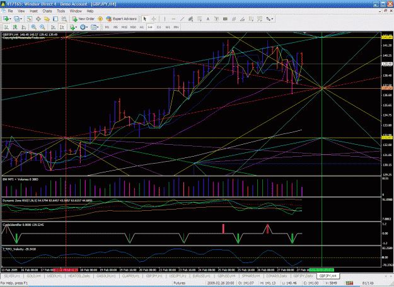Open the File menu
The width and height of the screenshot is (394, 287).
tap(10, 11)
